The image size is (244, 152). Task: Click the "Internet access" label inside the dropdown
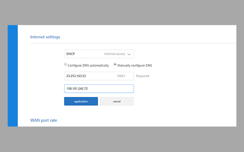[114, 54]
